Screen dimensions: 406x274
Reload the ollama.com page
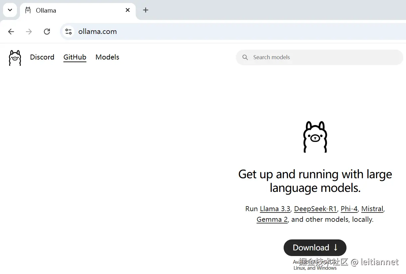click(x=47, y=32)
